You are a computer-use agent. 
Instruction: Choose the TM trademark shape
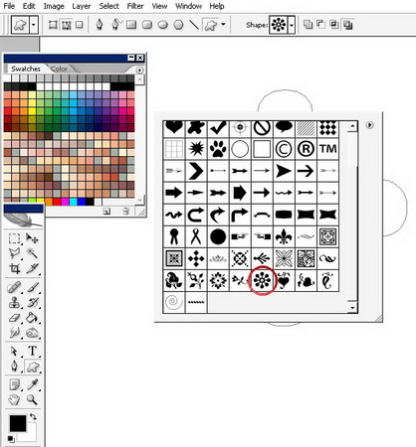click(327, 149)
